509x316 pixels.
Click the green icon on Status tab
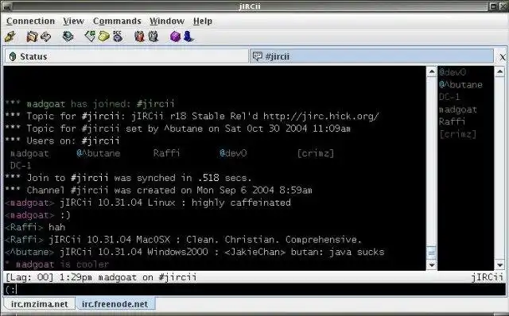point(13,56)
